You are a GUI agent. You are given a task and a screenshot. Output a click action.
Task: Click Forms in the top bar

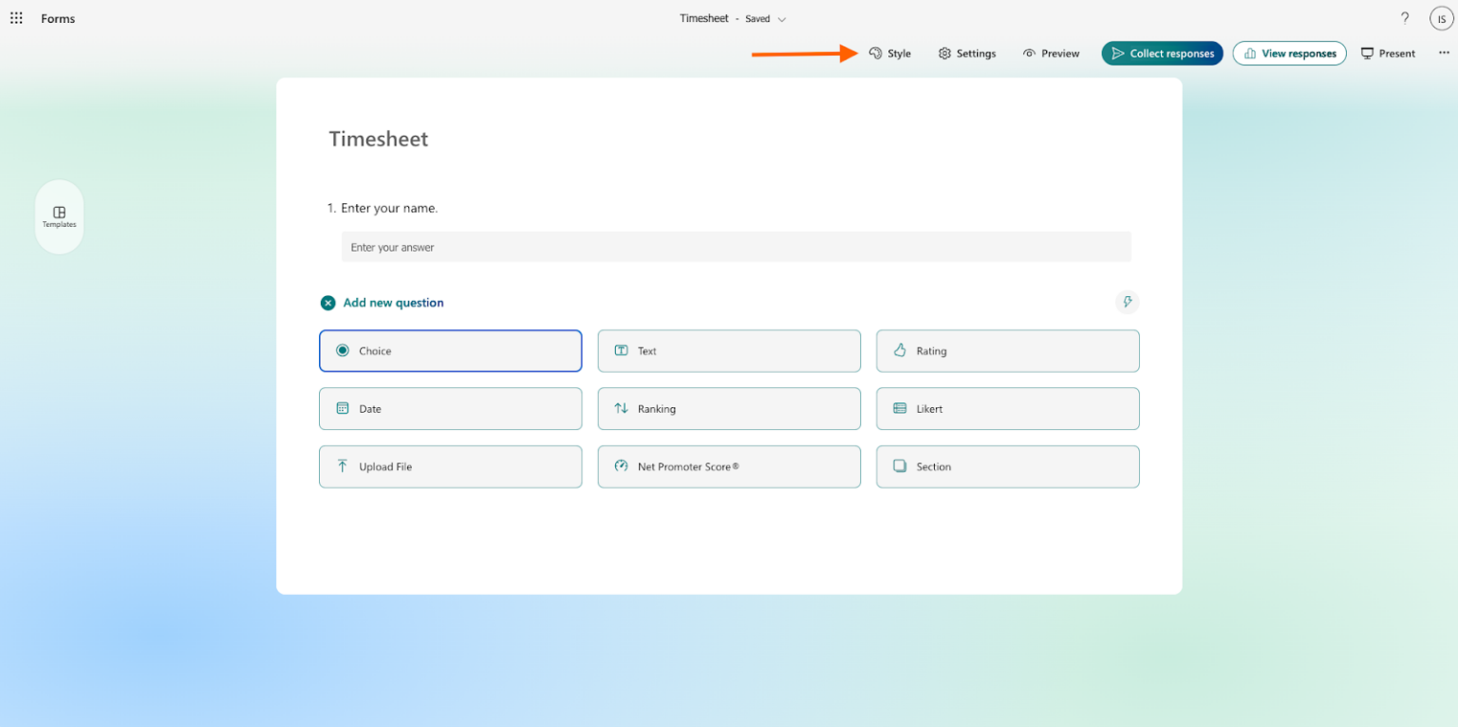click(57, 18)
